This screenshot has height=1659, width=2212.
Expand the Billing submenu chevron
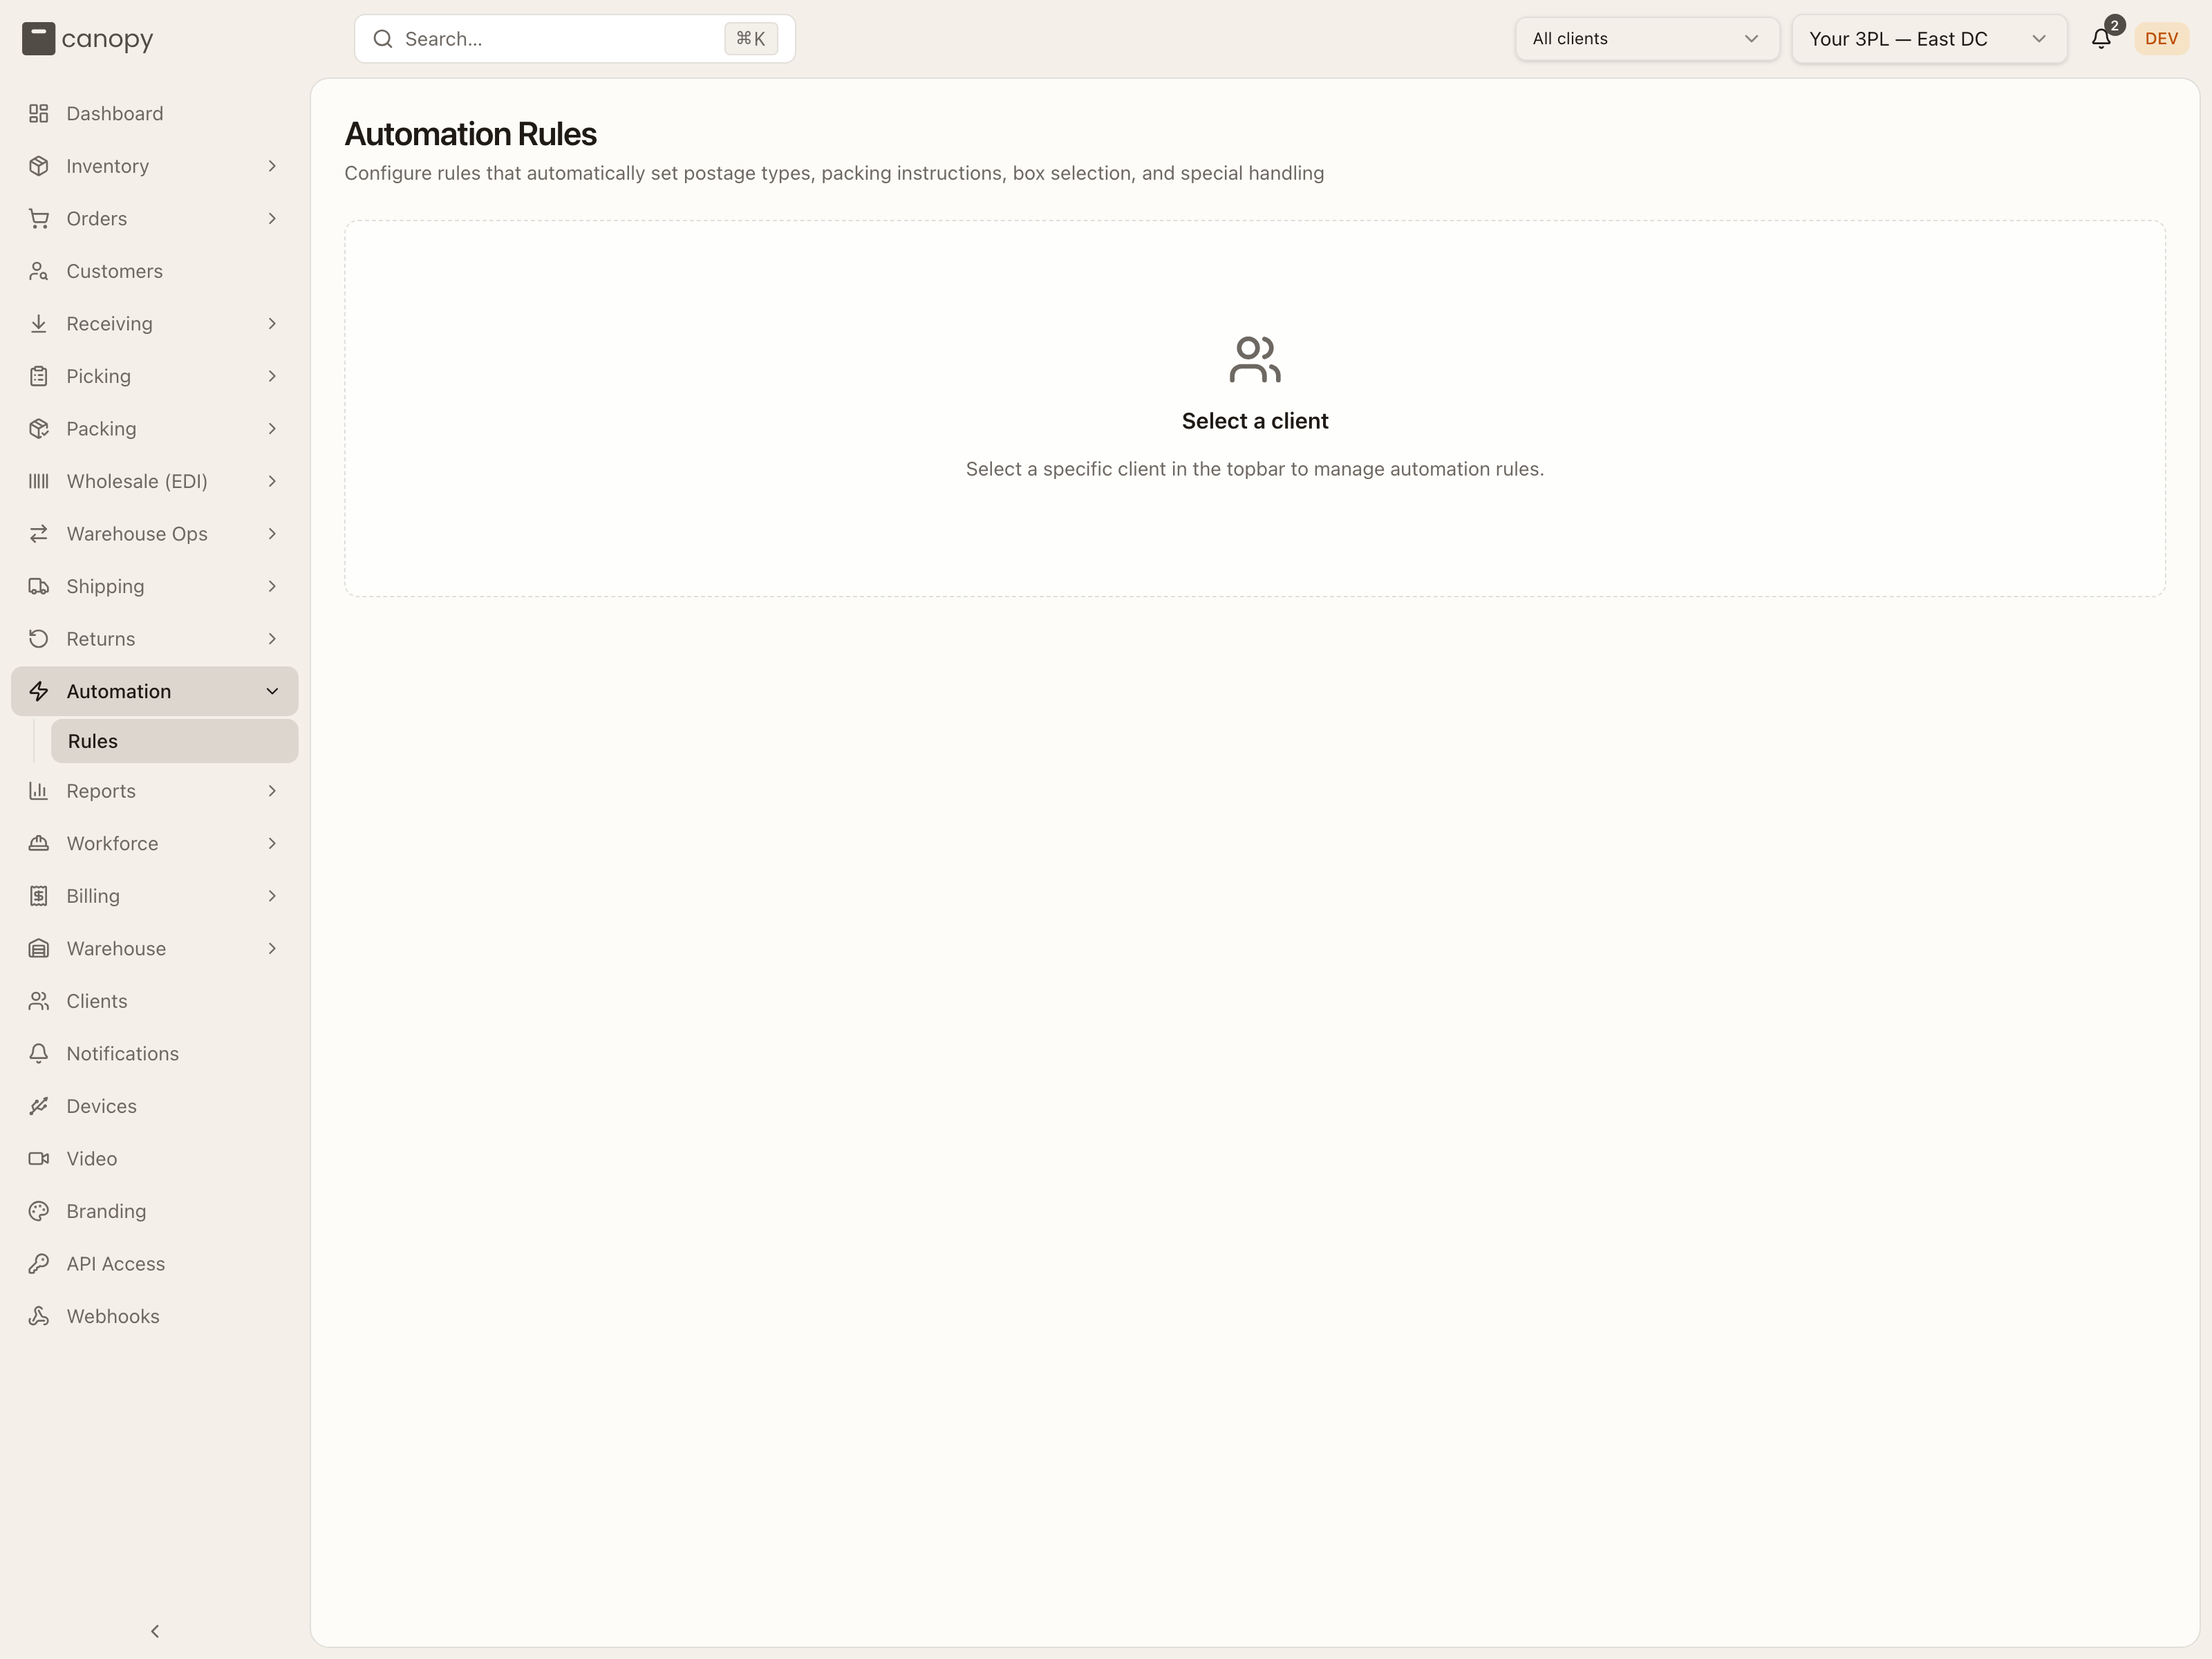click(272, 895)
